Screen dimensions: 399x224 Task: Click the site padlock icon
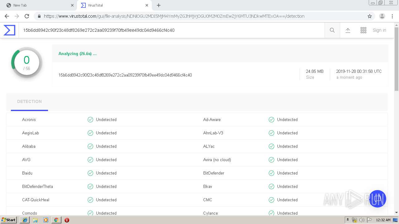click(39, 16)
